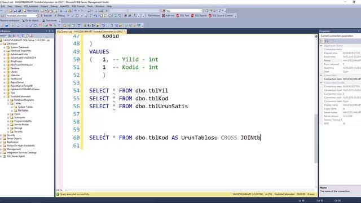Expand the Northwind database node
Viewport: 361px width, 203px height.
(5, 79)
